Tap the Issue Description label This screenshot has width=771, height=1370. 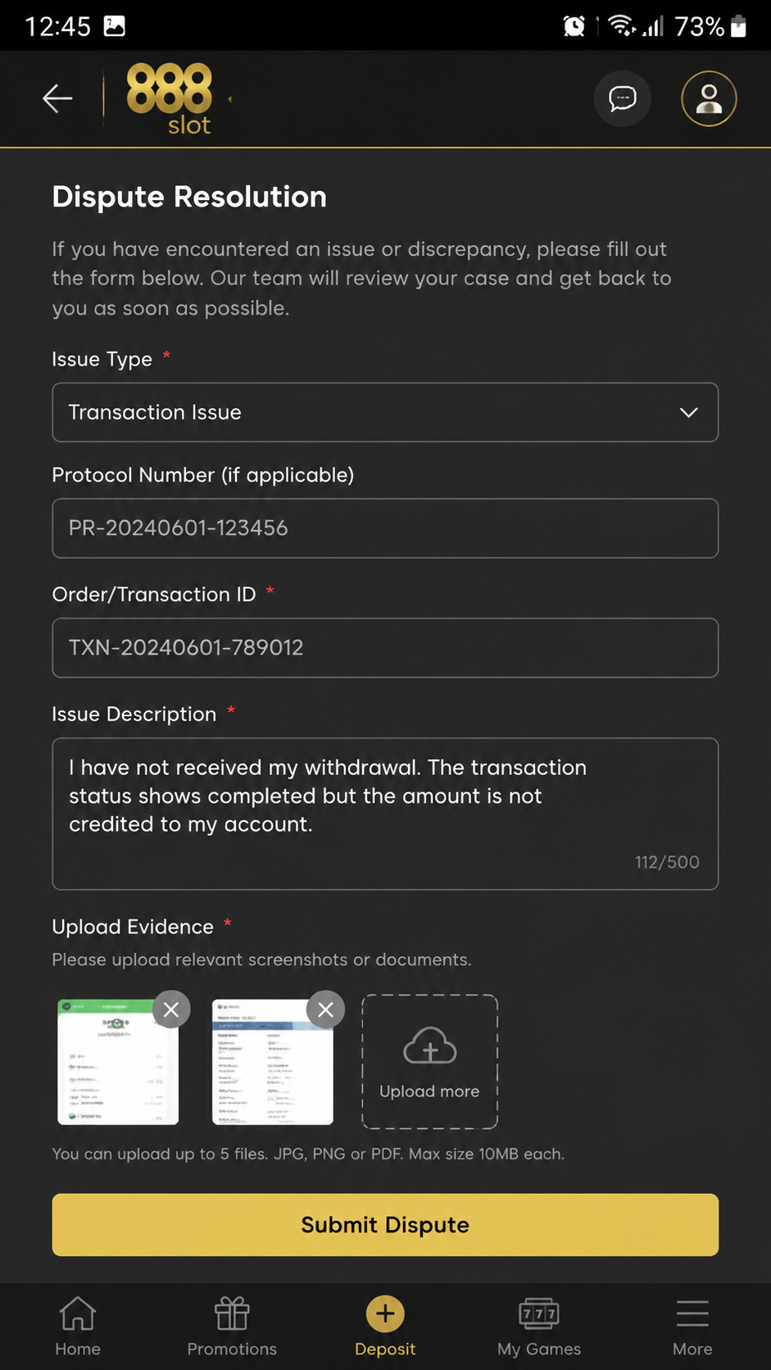134,714
